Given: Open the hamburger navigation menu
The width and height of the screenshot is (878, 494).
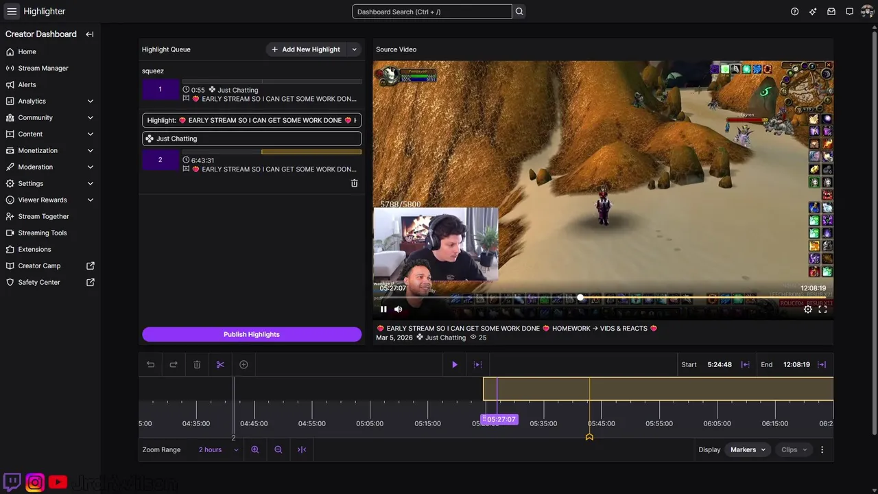Looking at the screenshot, I should click(12, 11).
